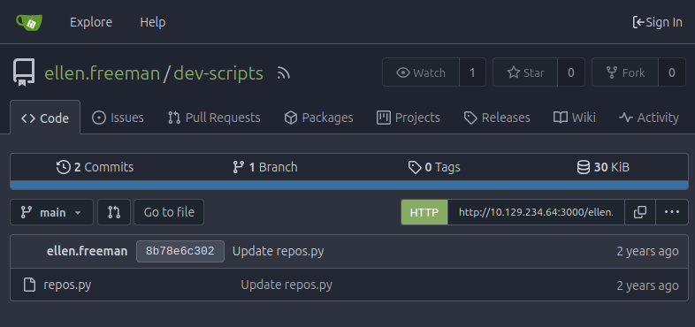Open repos.py row commit message

click(x=286, y=285)
